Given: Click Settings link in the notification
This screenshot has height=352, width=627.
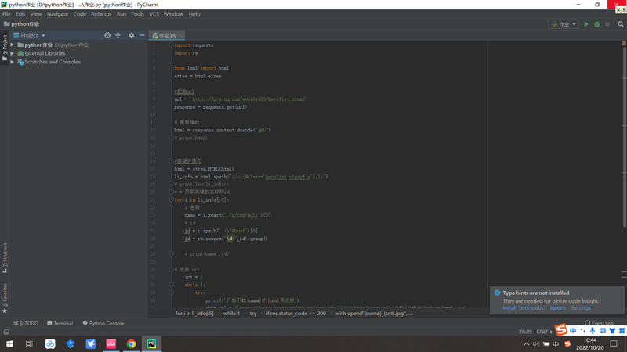Looking at the screenshot, I should [581, 308].
